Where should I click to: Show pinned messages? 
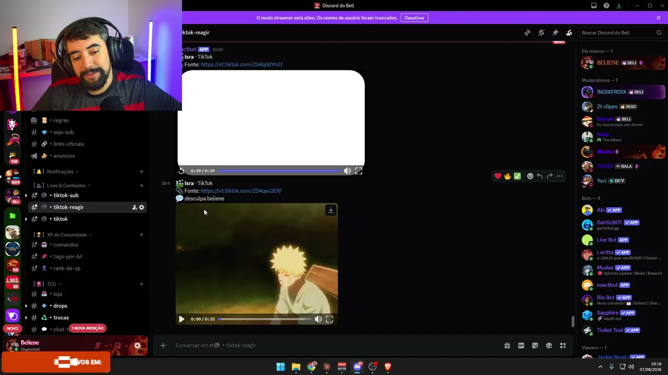[x=555, y=32]
